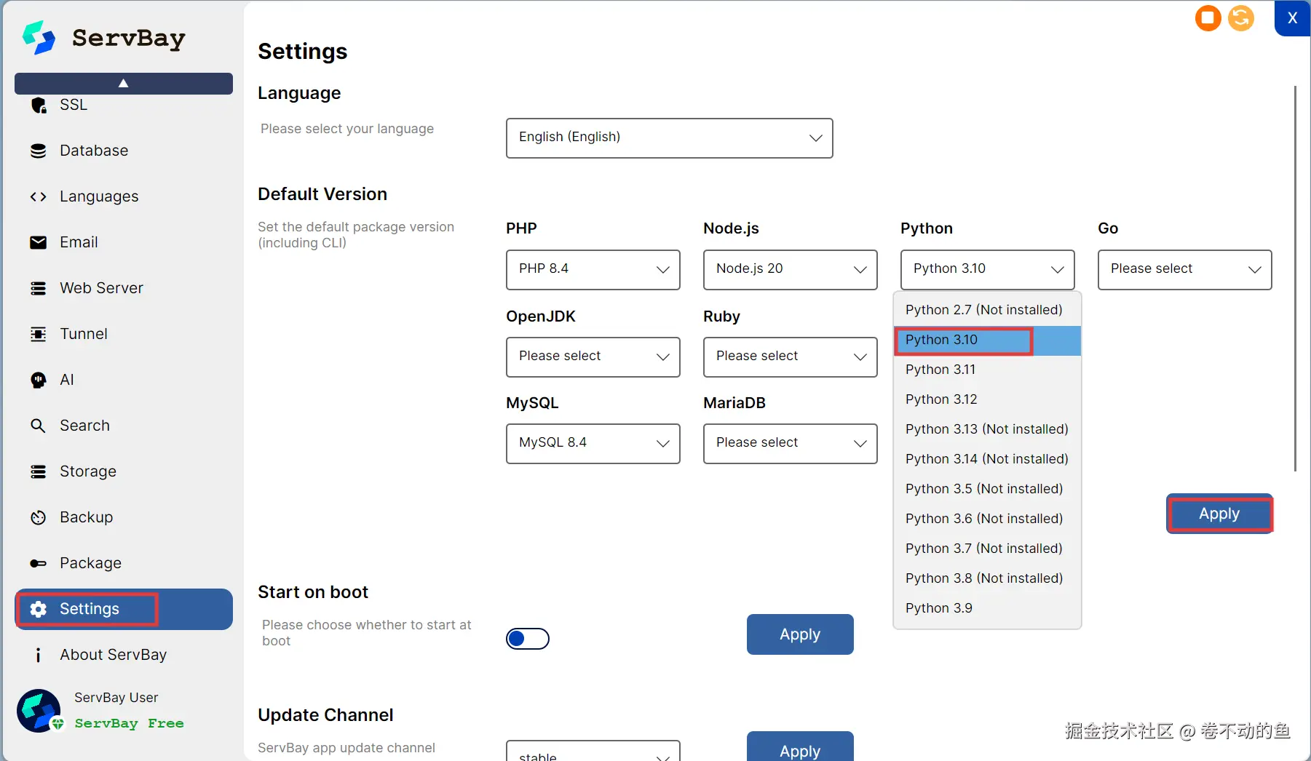Toggle the Start on boot switch
Viewport: 1311px width, 761px height.
coord(528,639)
